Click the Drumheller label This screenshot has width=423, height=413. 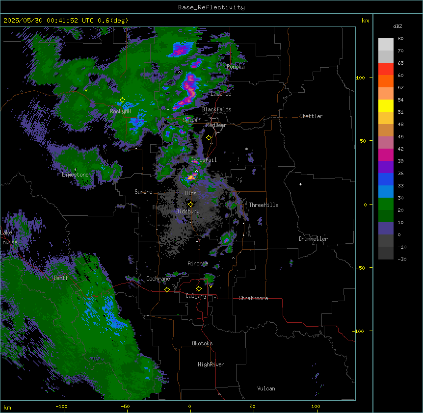coord(313,239)
